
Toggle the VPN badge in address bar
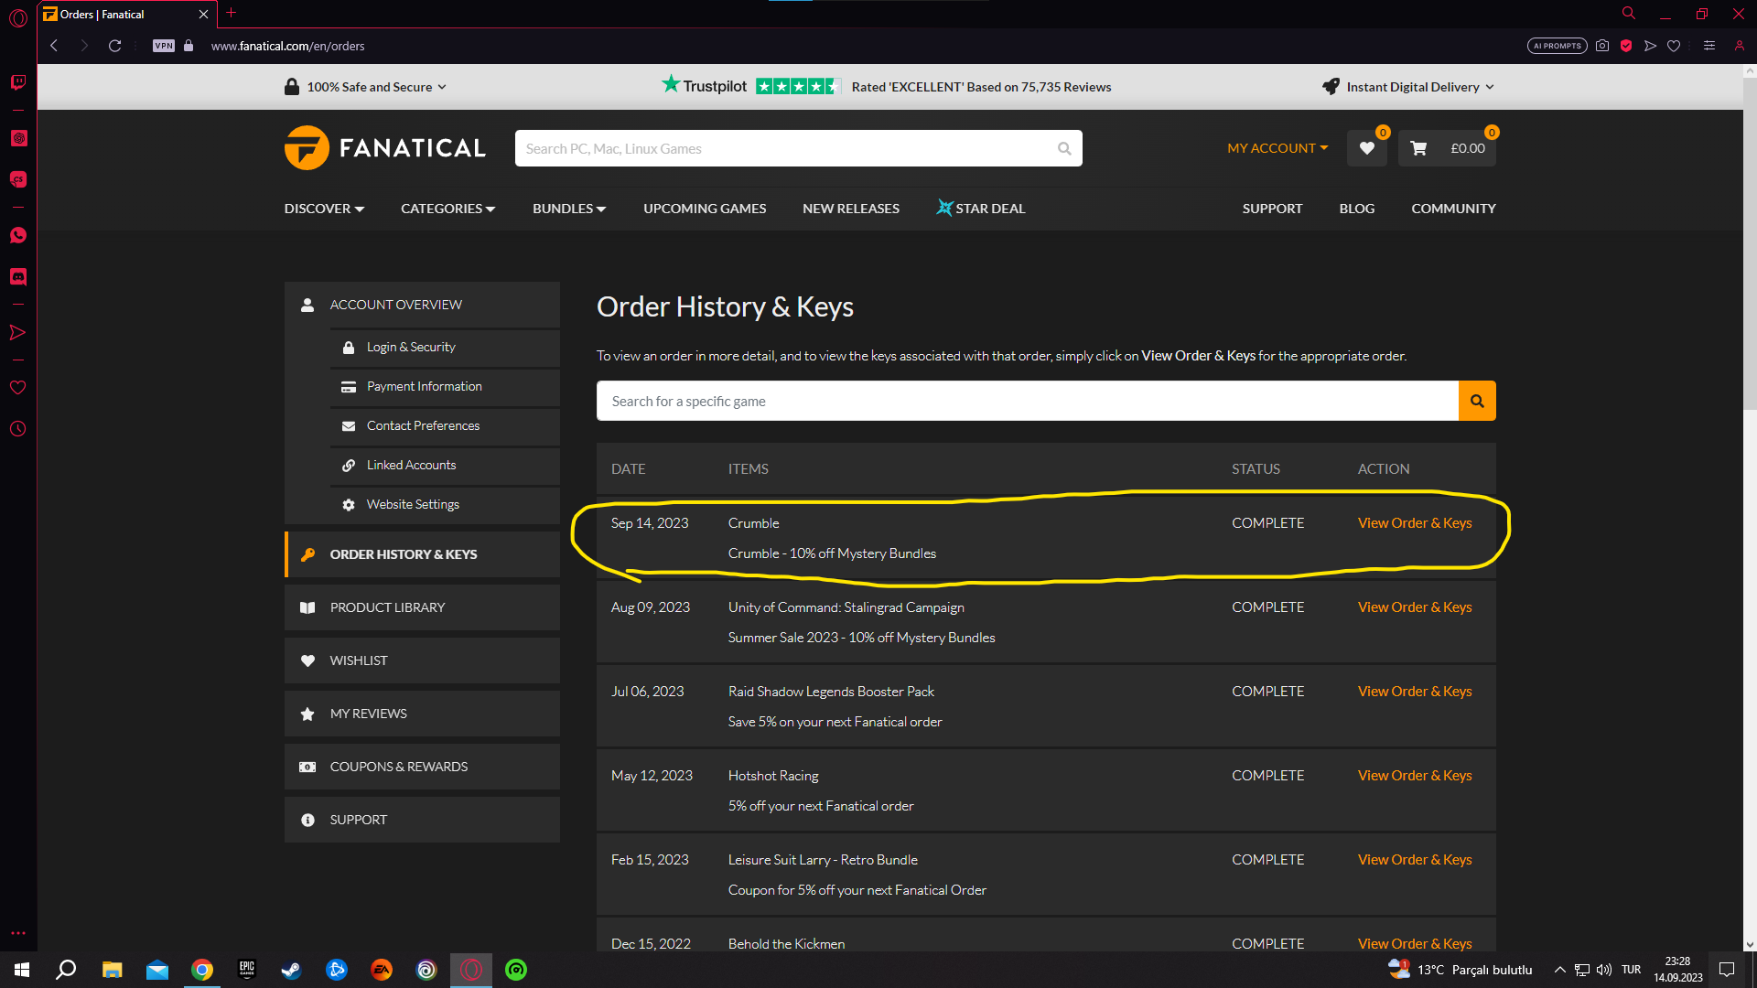[x=164, y=46]
